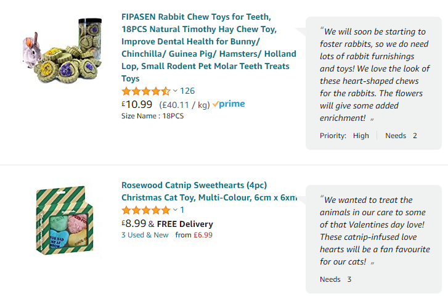The width and height of the screenshot is (448, 296).
Task: Open the 3 Used & New offers link
Action: click(x=145, y=235)
